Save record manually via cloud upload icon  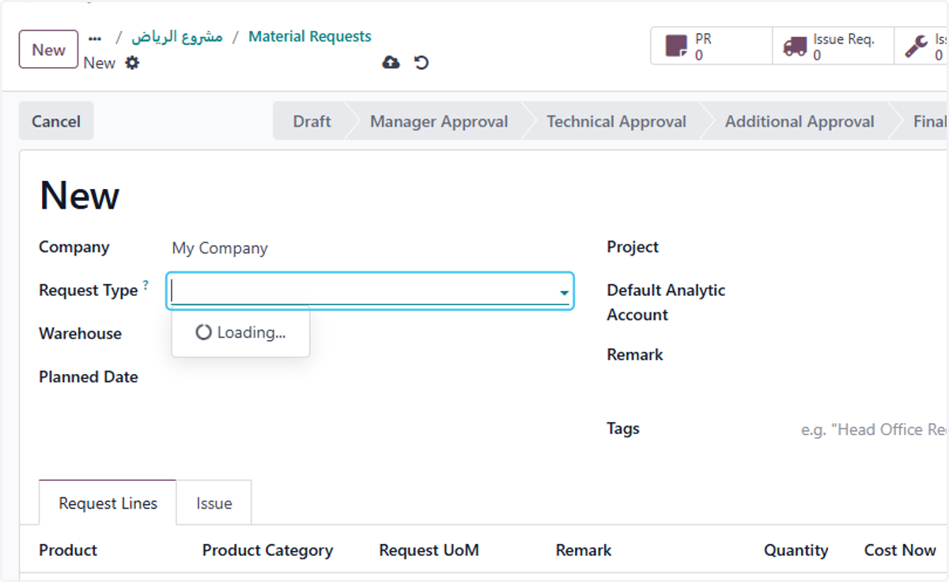coord(391,62)
